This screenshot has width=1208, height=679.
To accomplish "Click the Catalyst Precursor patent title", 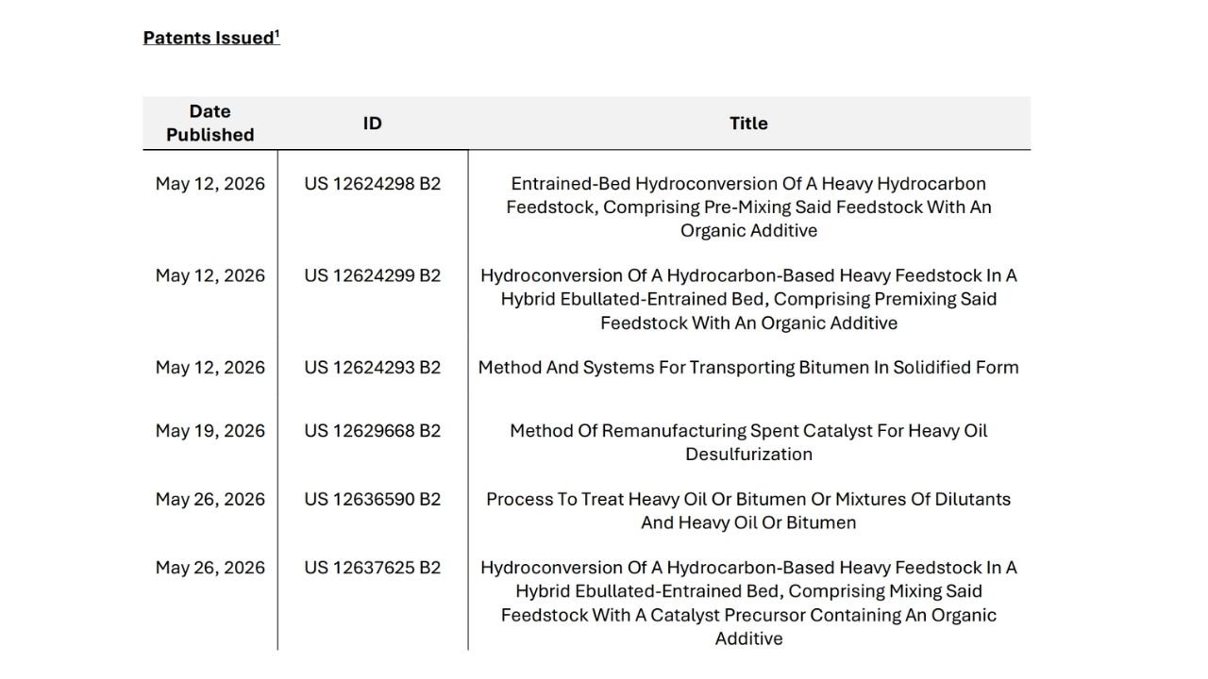I will (748, 603).
